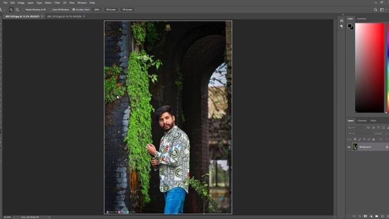The image size is (389, 219).
Task: Open the Layer menu
Action: [30, 2]
